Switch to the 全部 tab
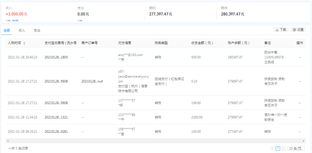312x153 pixels. coord(7,31)
